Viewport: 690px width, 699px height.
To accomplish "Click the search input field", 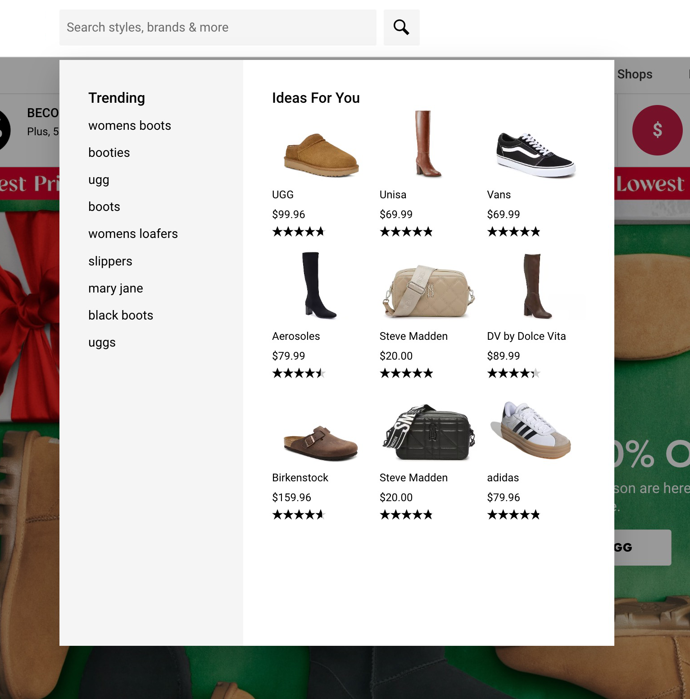I will [218, 27].
